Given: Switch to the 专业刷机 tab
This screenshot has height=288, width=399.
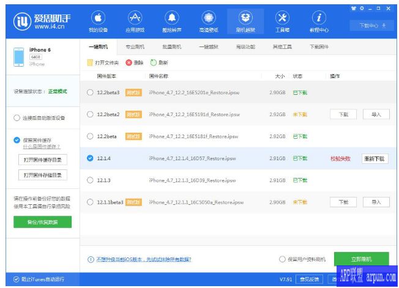Looking at the screenshot, I should pos(135,46).
